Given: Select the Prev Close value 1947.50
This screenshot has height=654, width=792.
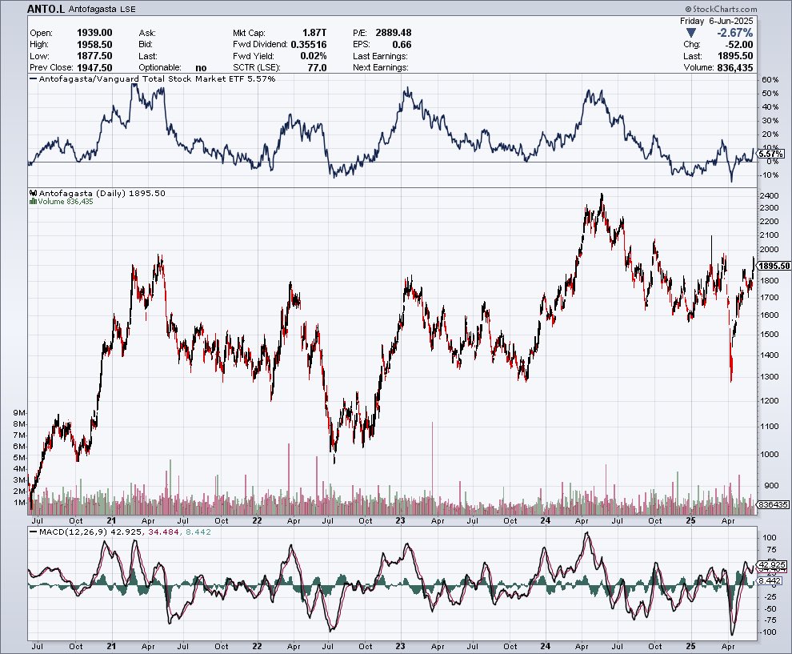Looking at the screenshot, I should pyautogui.click(x=94, y=68).
